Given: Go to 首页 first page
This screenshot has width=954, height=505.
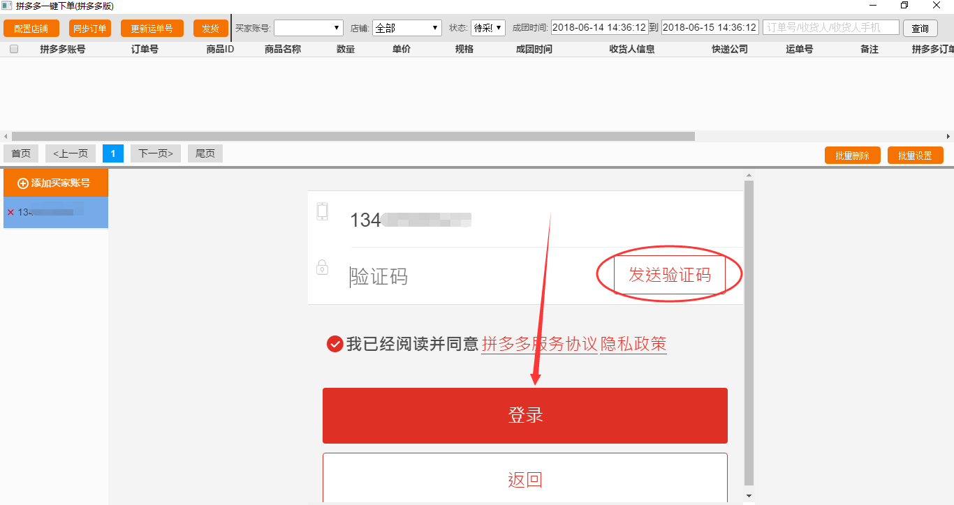Looking at the screenshot, I should coord(21,153).
